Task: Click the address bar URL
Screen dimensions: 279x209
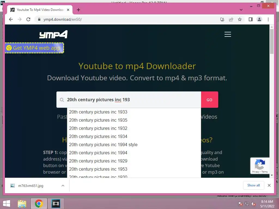Action: 63,19
